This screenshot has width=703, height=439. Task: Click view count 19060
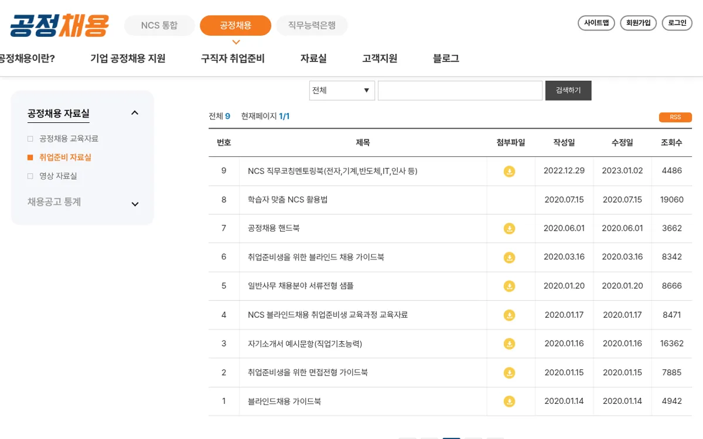tap(671, 200)
